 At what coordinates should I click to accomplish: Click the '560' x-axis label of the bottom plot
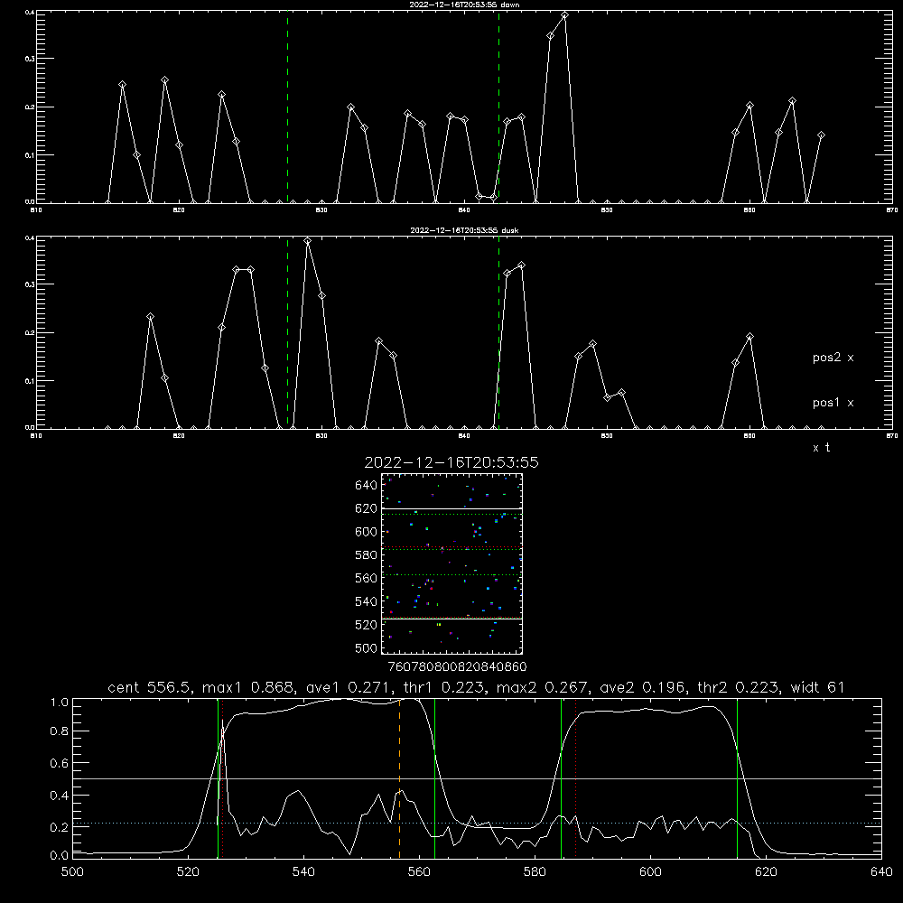419,872
